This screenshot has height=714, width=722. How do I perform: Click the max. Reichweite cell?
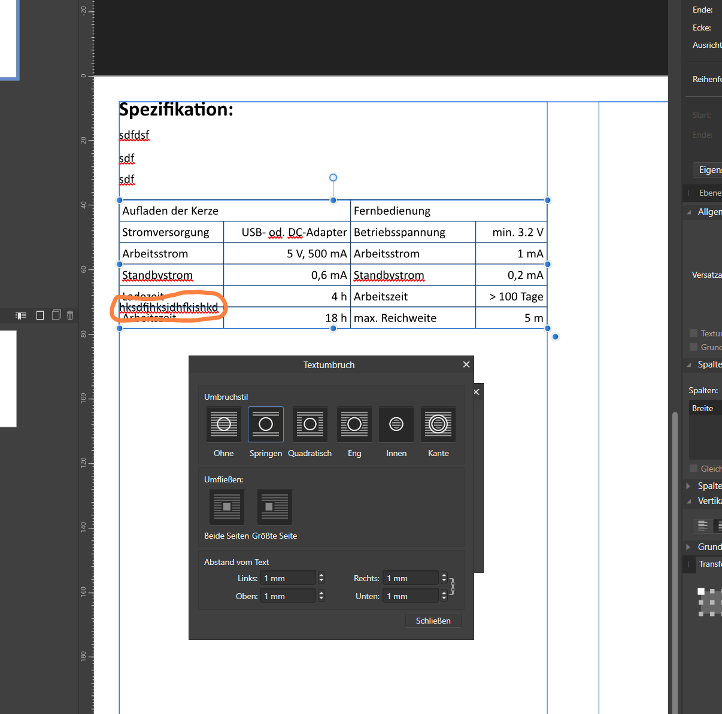point(413,318)
